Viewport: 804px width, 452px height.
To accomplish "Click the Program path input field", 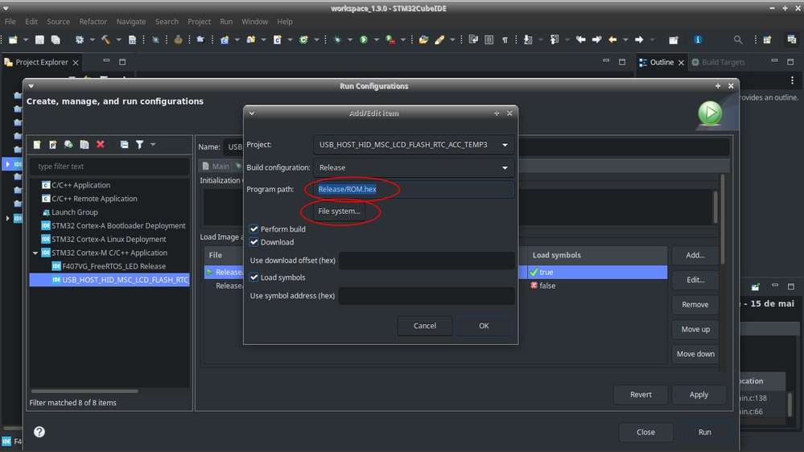I will point(414,189).
